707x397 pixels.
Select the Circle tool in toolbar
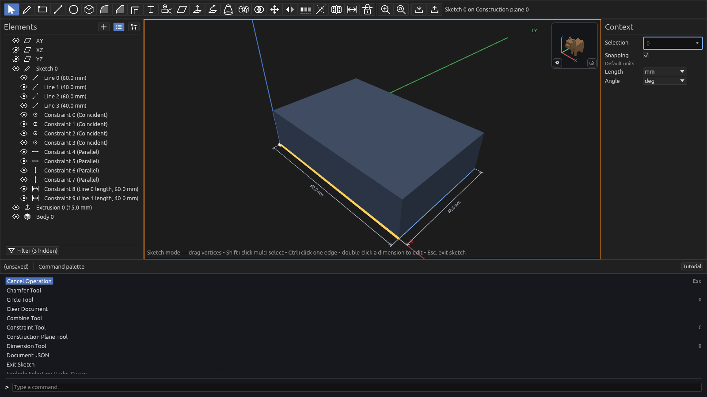point(73,9)
